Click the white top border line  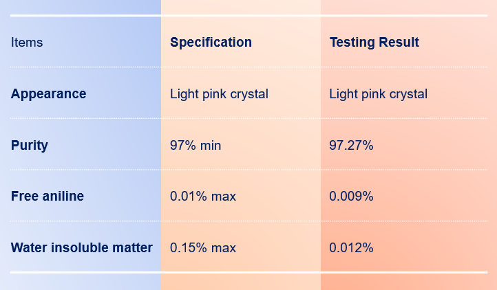(248, 15)
